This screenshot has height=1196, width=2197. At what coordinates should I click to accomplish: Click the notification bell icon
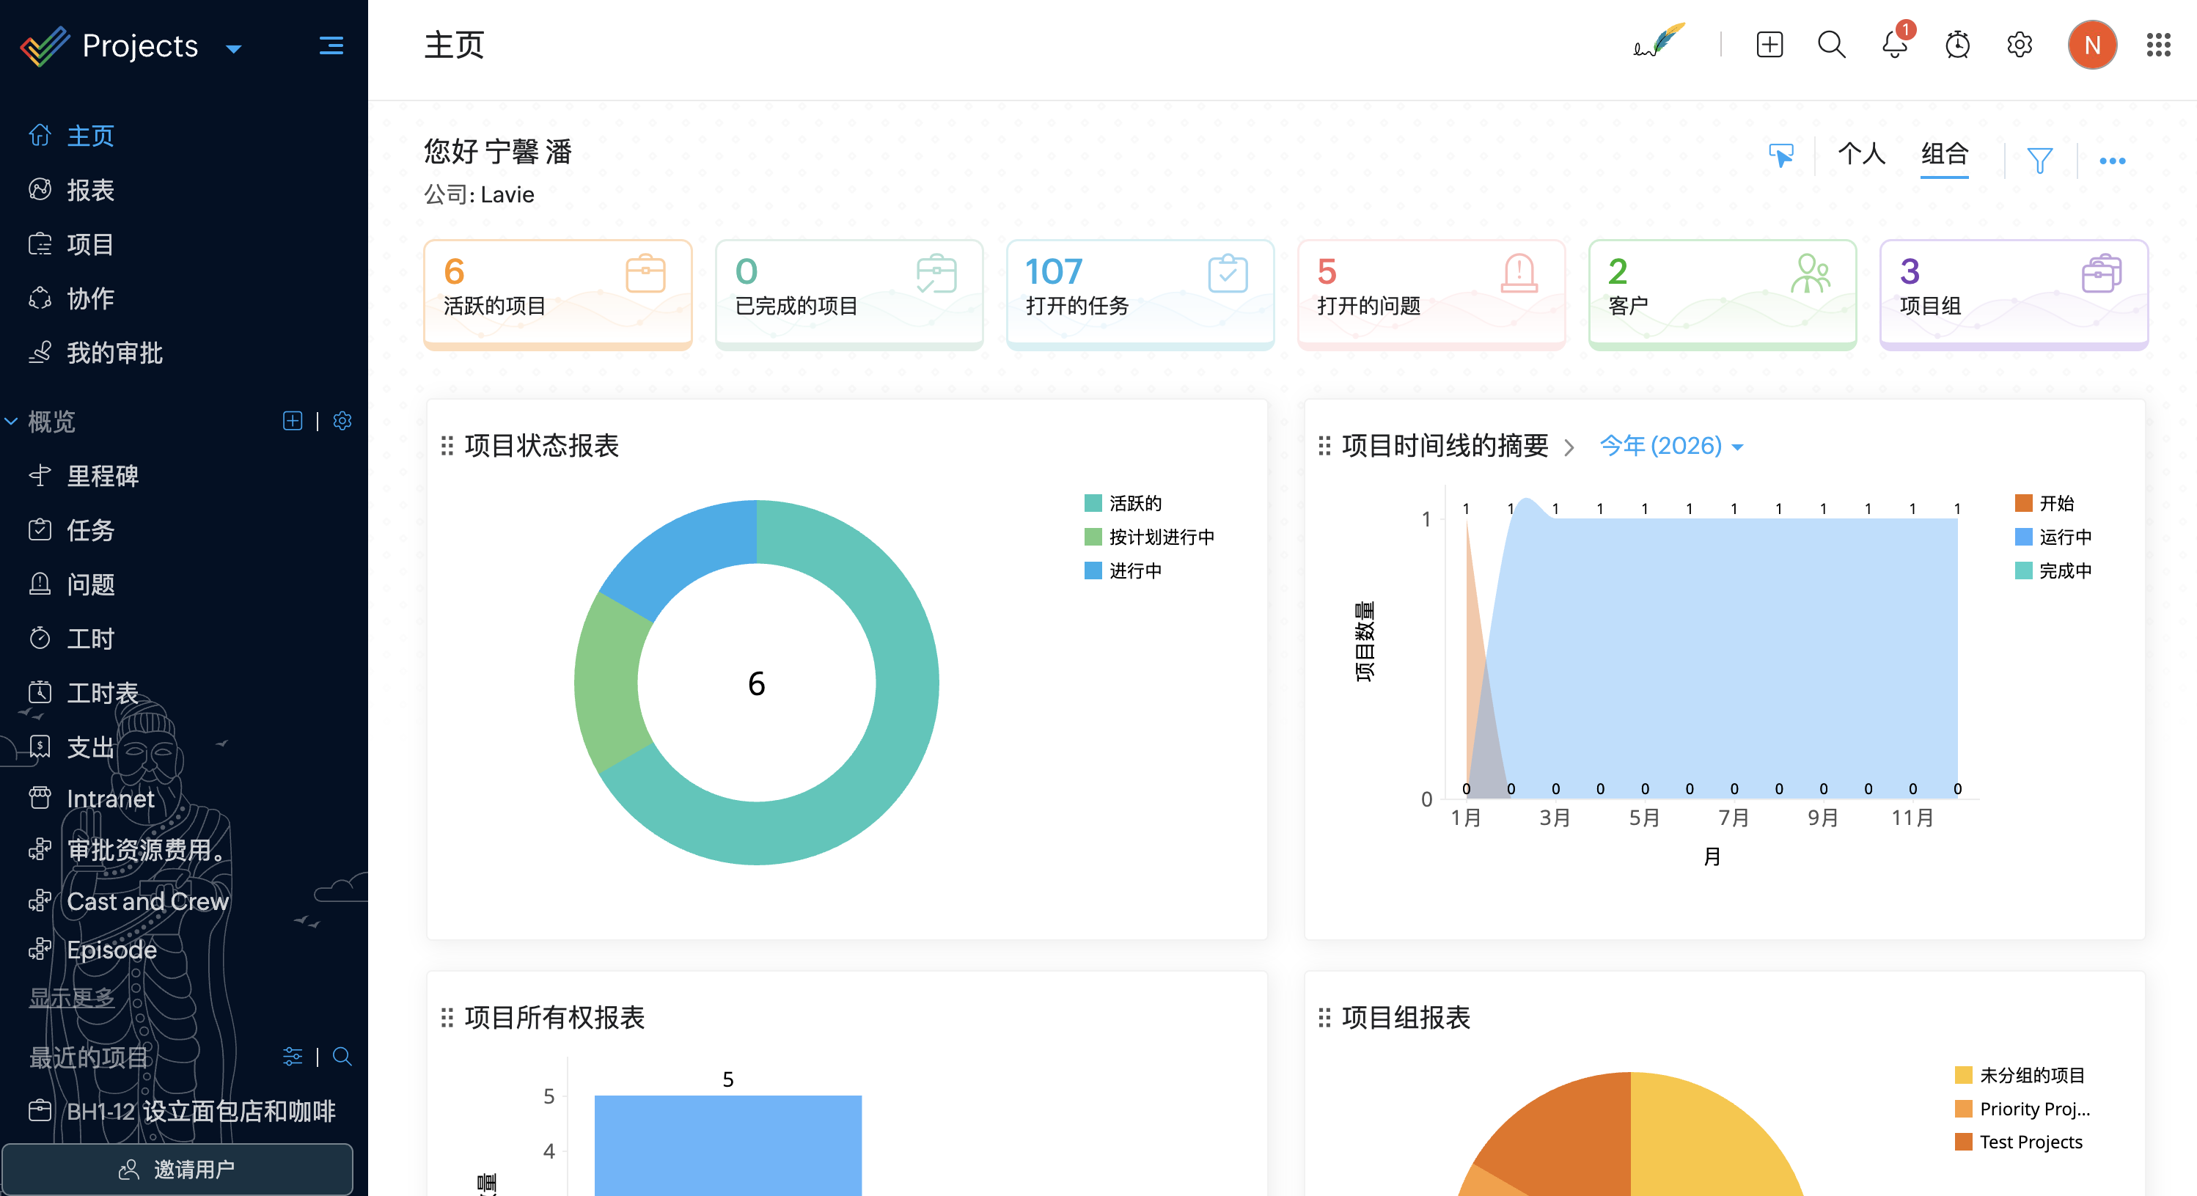[x=1894, y=44]
